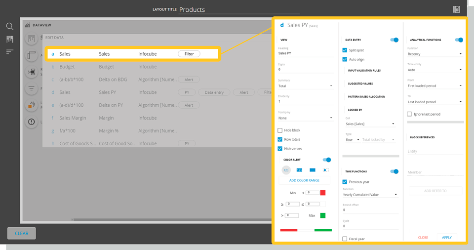This screenshot has width=474, height=250.
Task: Choose the dotted-border dot alert style
Action: [x=325, y=170]
